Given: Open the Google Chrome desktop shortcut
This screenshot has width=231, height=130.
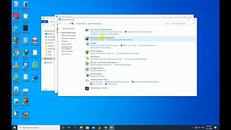Looking at the screenshot, I should pos(16,55).
